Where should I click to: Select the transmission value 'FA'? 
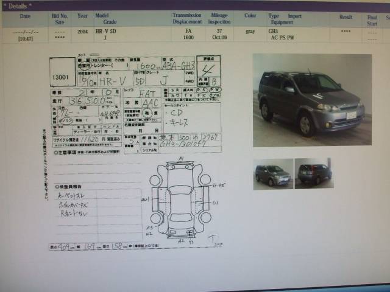[188, 31]
